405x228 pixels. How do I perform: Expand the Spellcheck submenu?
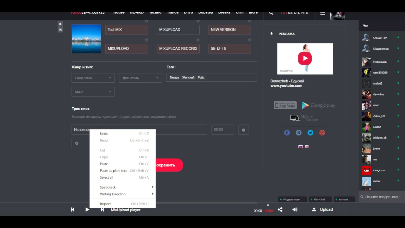point(123,187)
